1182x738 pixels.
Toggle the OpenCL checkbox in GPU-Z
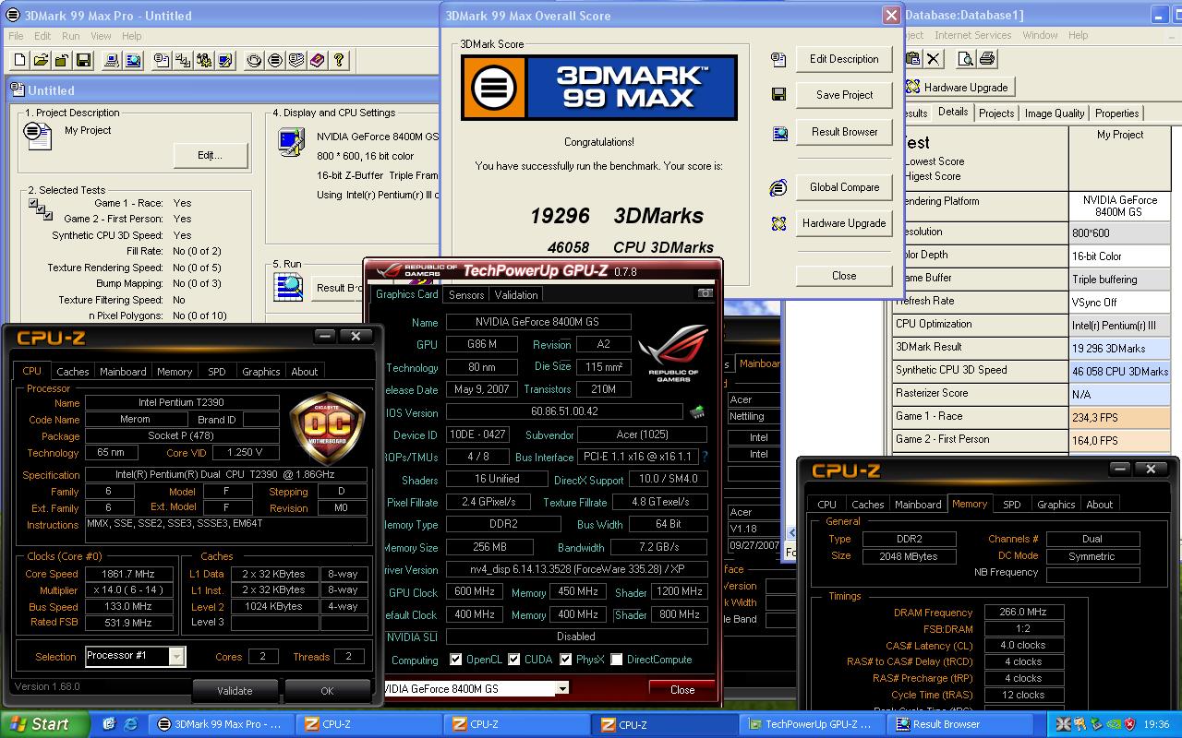coord(455,660)
